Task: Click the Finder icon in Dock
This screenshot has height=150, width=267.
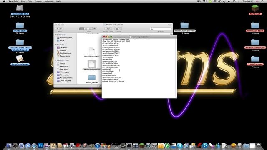Action: 9,145
